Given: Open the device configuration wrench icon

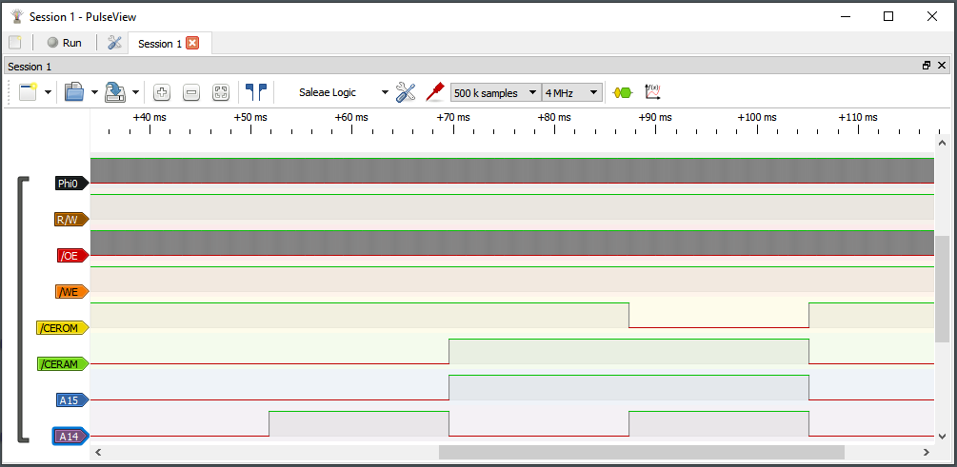Looking at the screenshot, I should (406, 92).
